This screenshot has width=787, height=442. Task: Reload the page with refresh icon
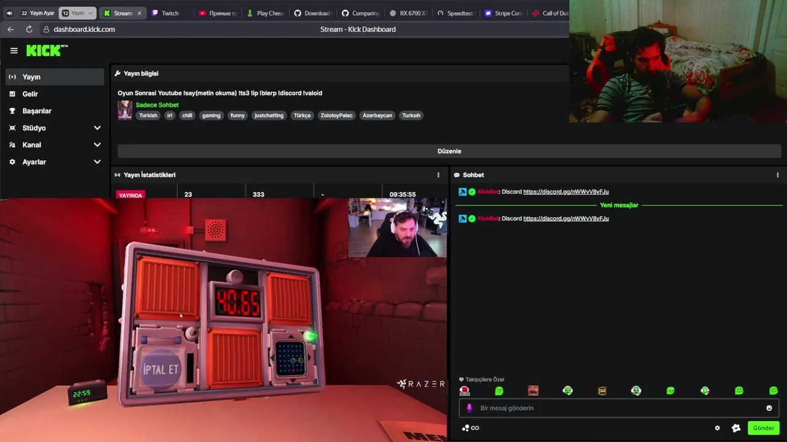click(x=29, y=29)
